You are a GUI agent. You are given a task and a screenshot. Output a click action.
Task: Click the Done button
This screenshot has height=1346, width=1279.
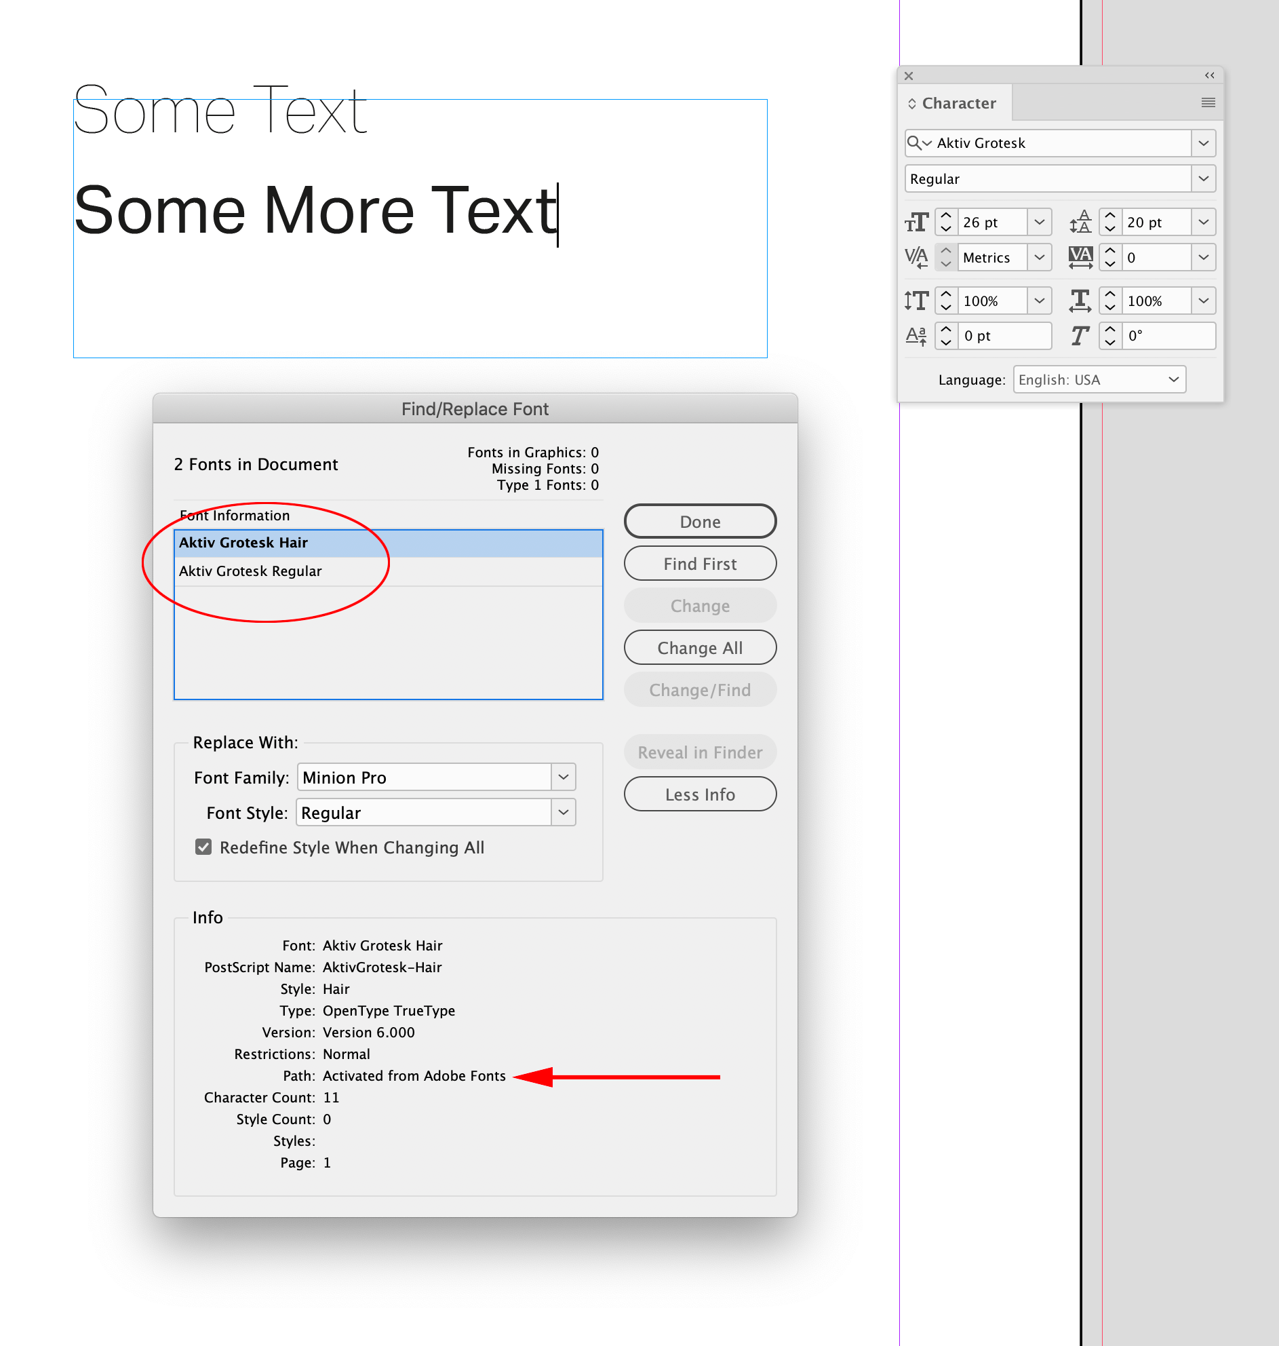699,521
